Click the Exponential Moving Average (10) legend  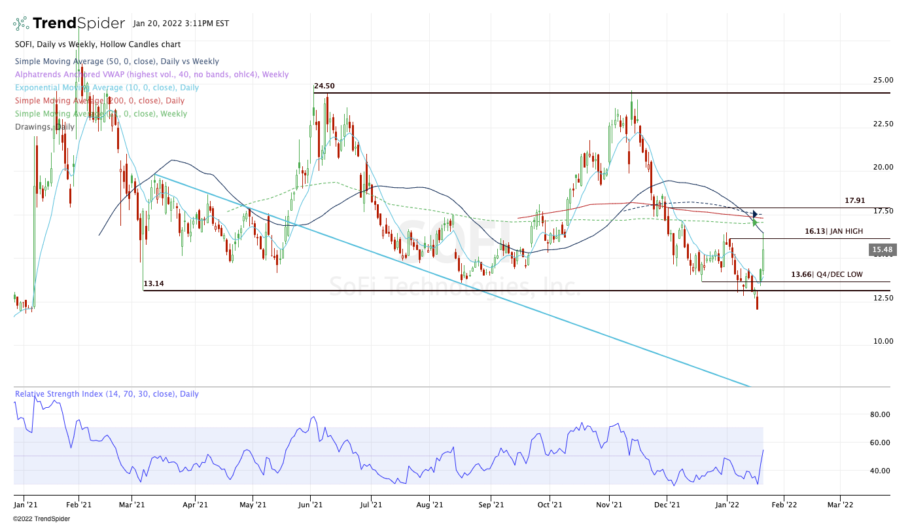pyautogui.click(x=107, y=88)
